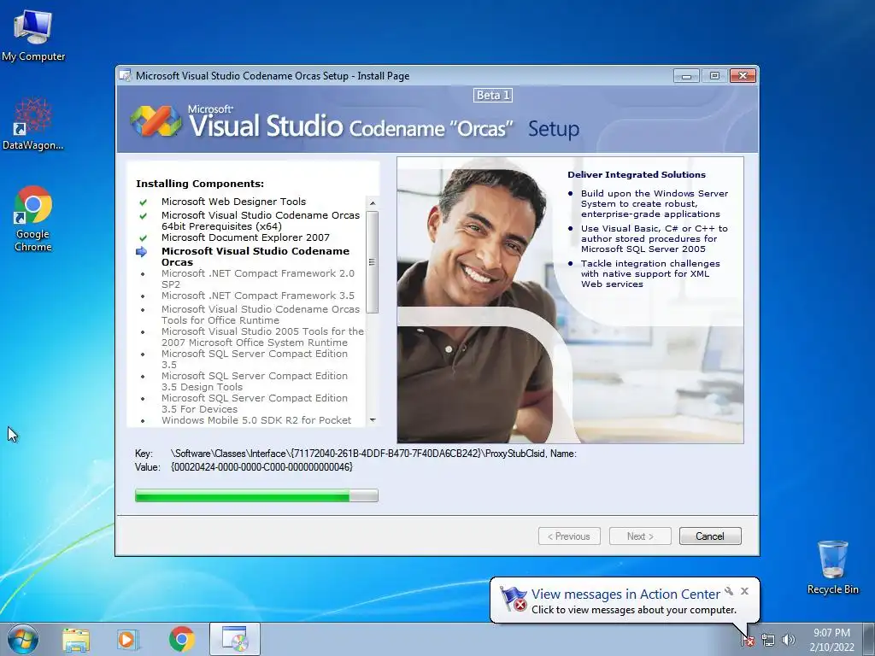875x656 pixels.
Task: Click the blue arrow beside current component
Action: click(142, 252)
